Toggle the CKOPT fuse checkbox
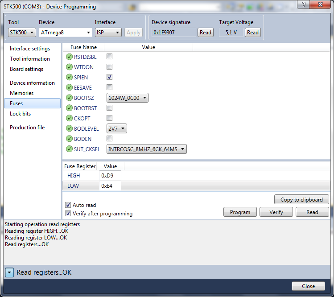The width and height of the screenshot is (334, 297). click(110, 118)
